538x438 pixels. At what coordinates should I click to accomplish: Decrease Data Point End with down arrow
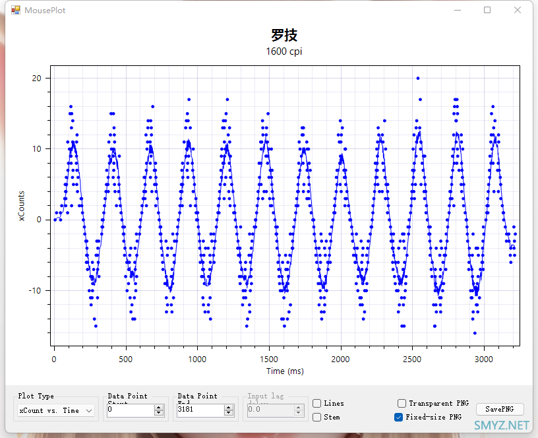pos(229,412)
